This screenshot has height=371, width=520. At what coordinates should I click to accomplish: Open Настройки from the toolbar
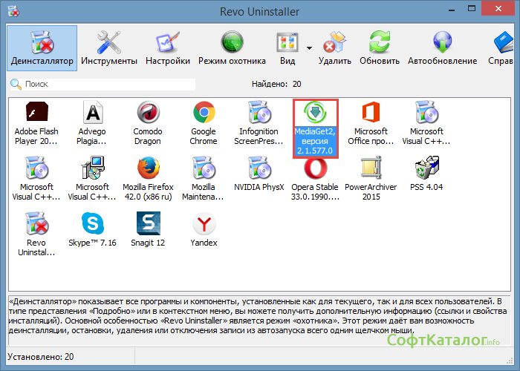[167, 47]
